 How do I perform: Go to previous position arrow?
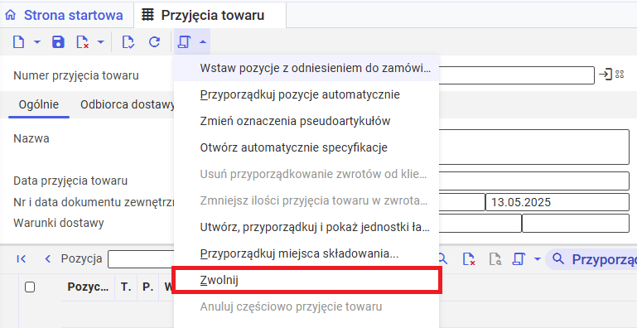pyautogui.click(x=47, y=259)
